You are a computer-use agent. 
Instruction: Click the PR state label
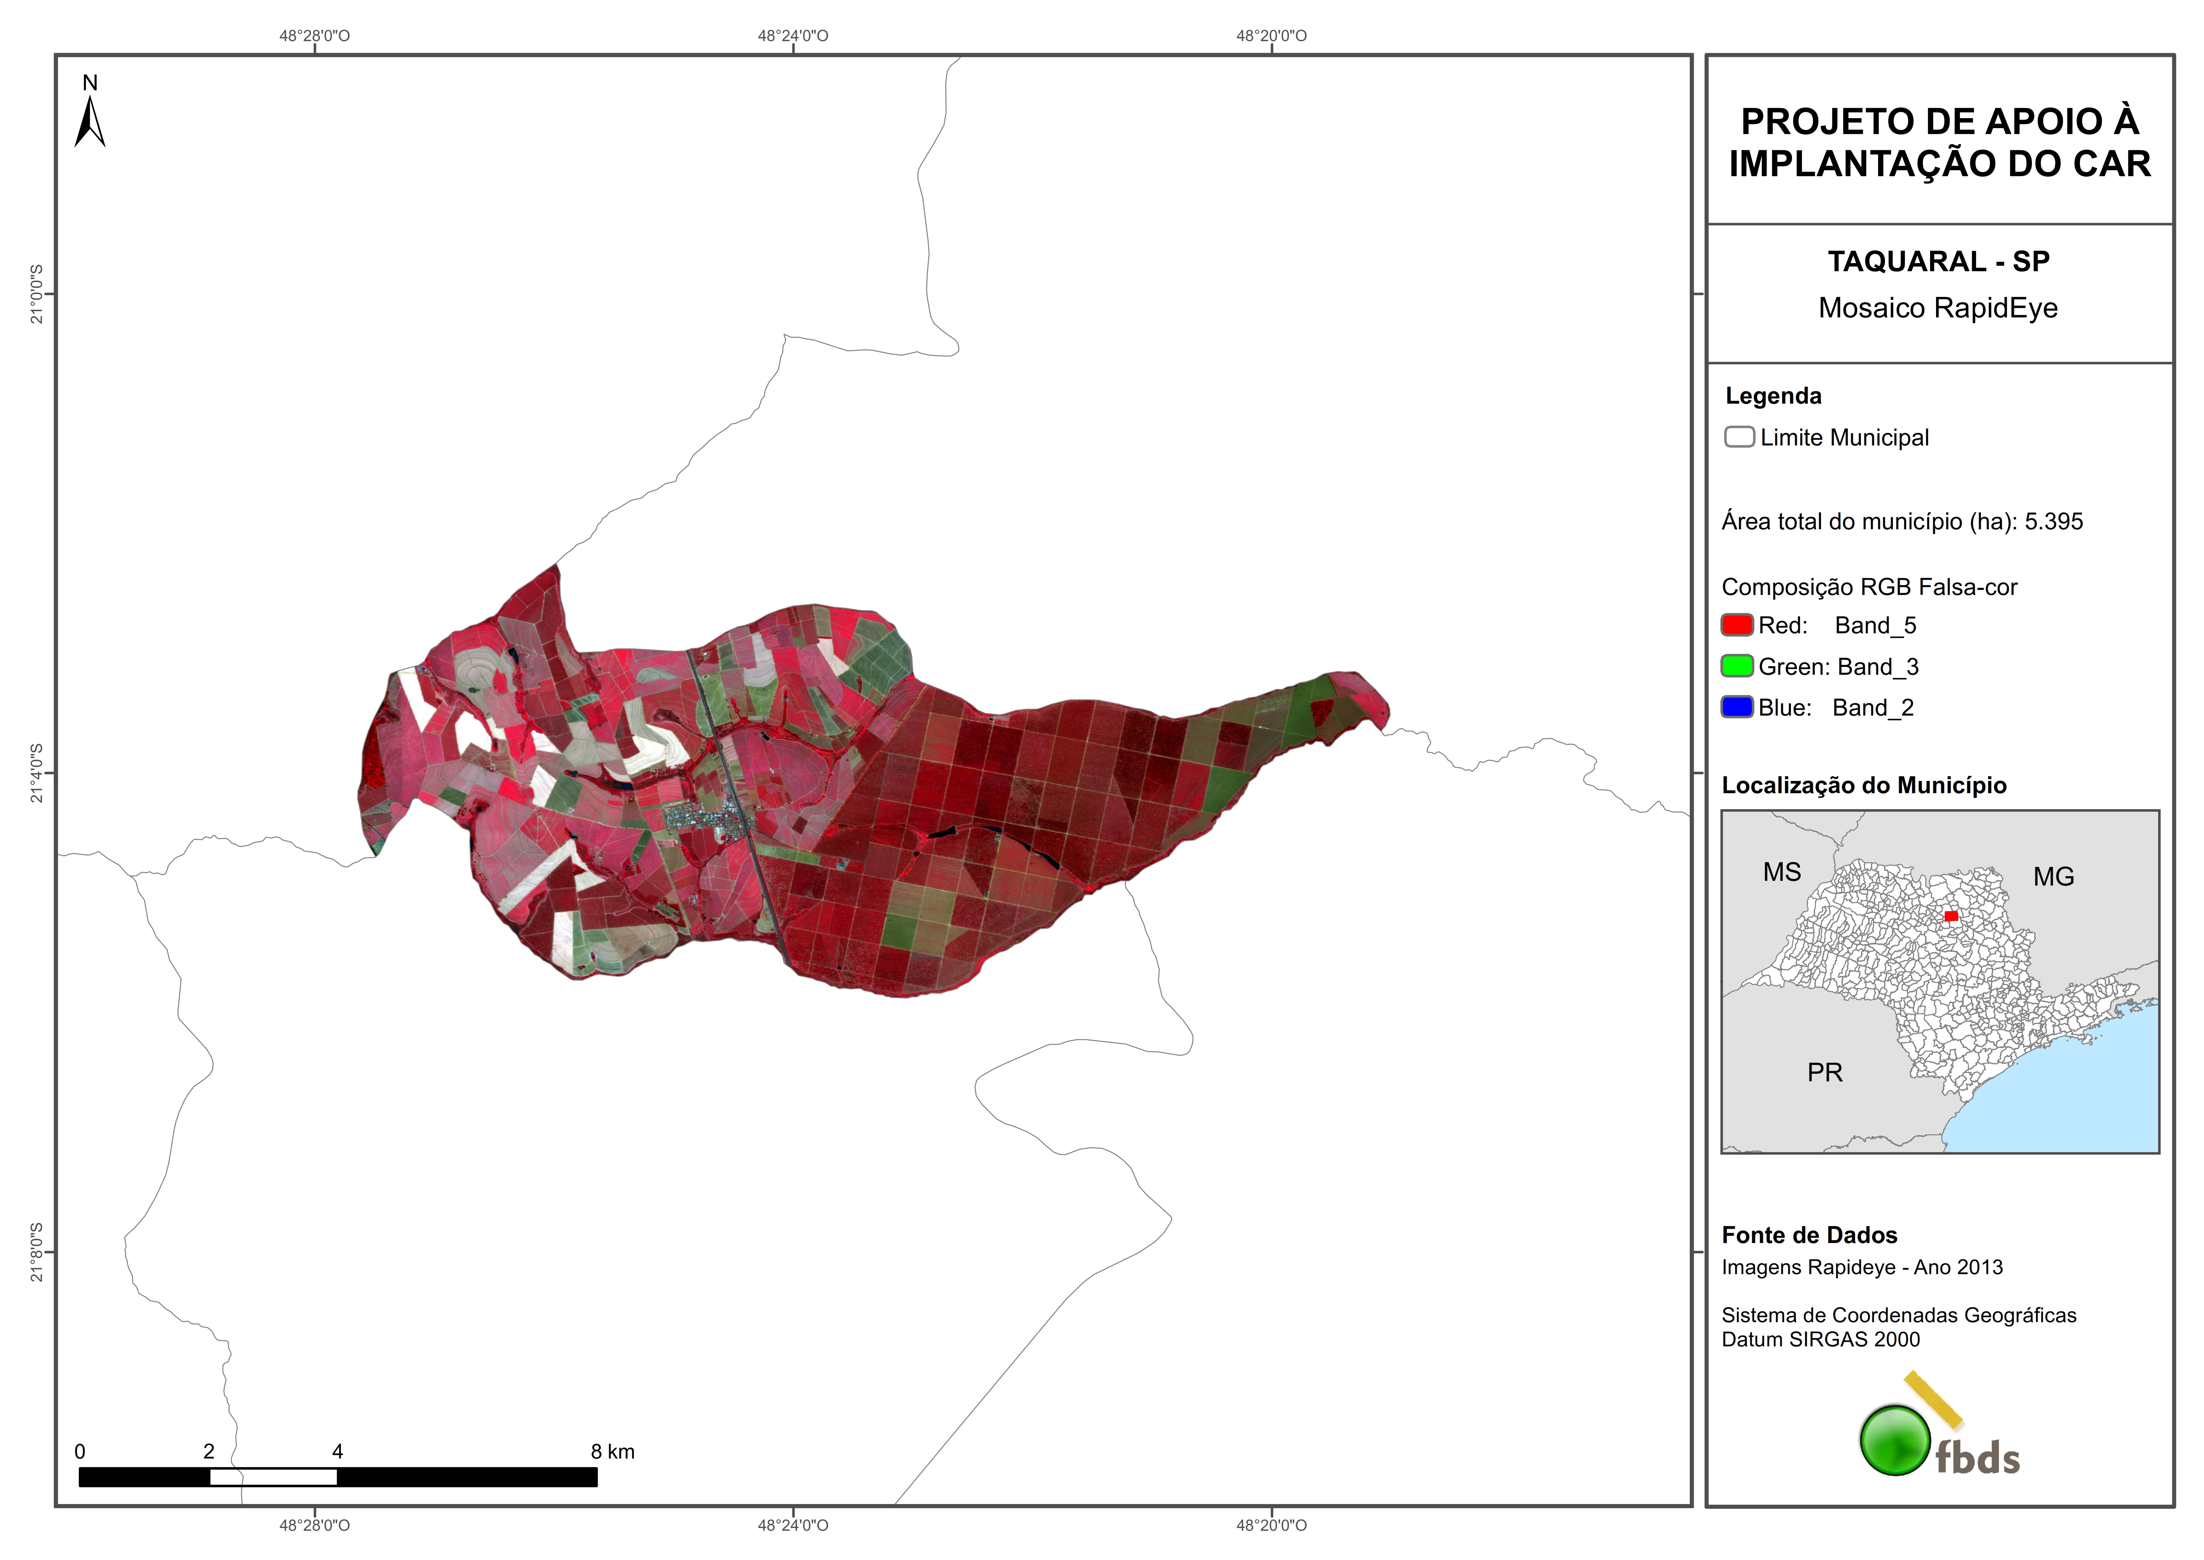click(1825, 1072)
